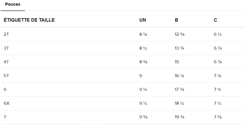Click the 8 ⅛ value in the 2T row
244x128 pixels.
pyautogui.click(x=143, y=34)
